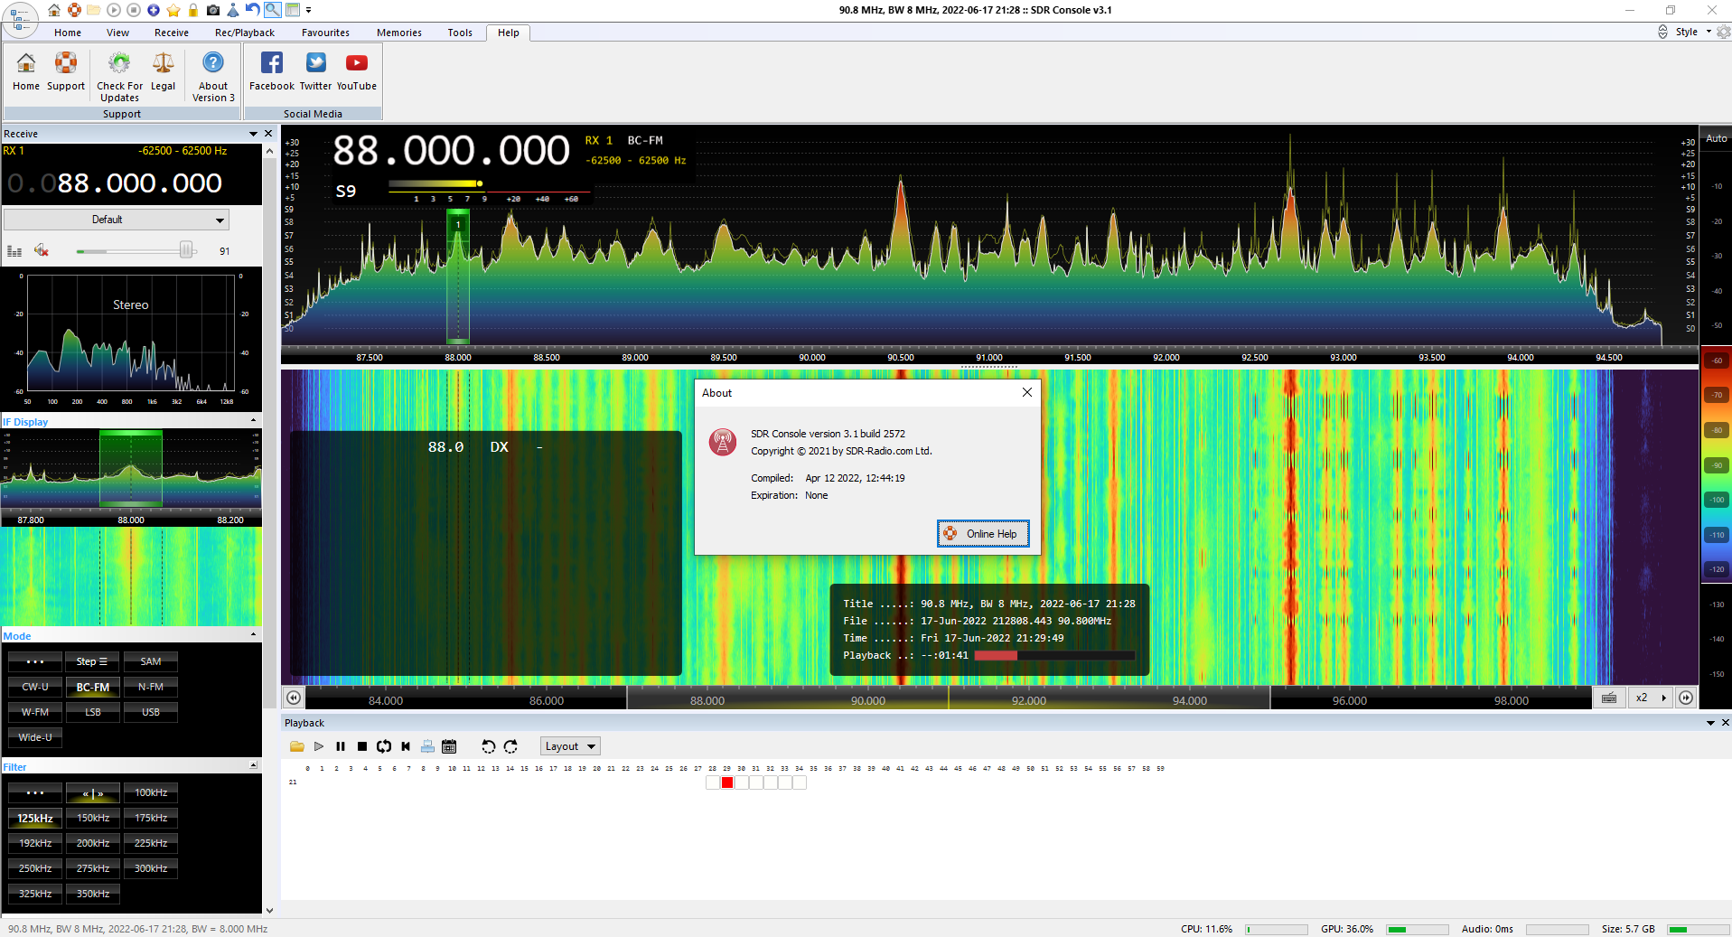
Task: Switch filter bandwidth to 200kHz
Action: click(93, 843)
